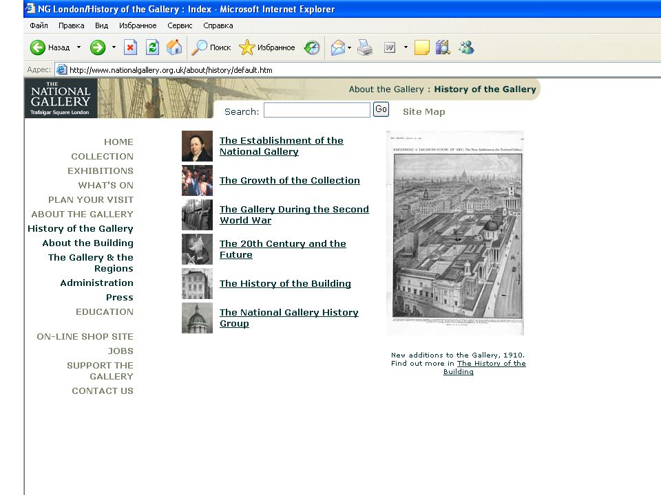Open About the Building in sidebar
Image resolution: width=661 pixels, height=495 pixels.
coord(87,243)
